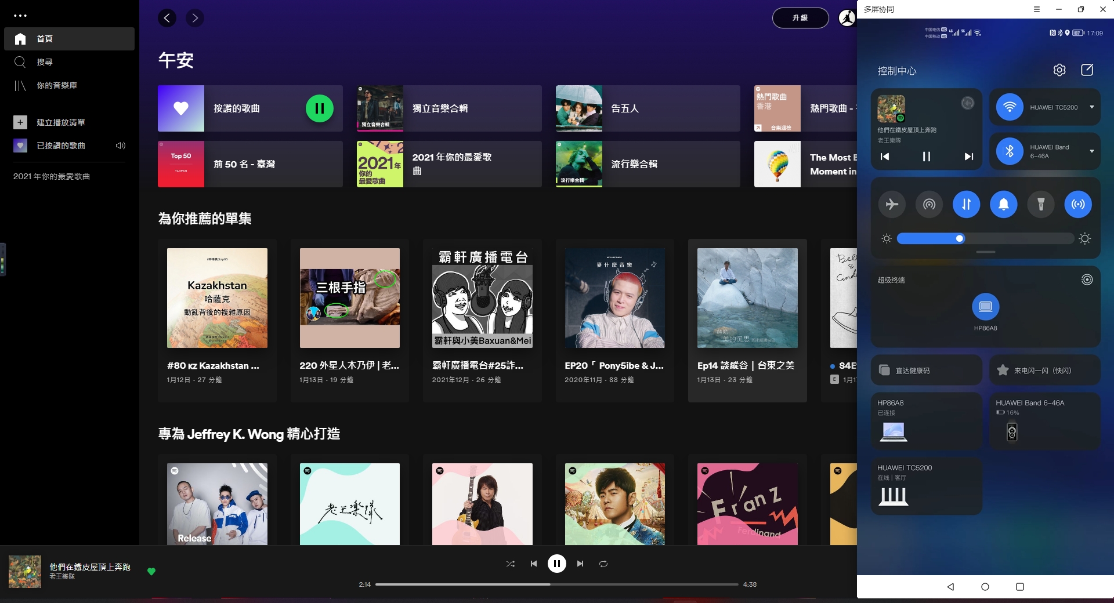
Task: Open the Release mix cover thumbnail
Action: coord(217,504)
